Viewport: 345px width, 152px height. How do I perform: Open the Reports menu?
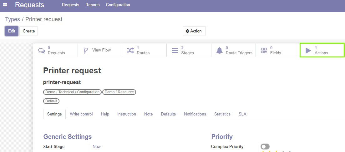point(92,5)
